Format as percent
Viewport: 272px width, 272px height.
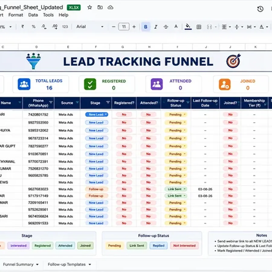(34, 27)
